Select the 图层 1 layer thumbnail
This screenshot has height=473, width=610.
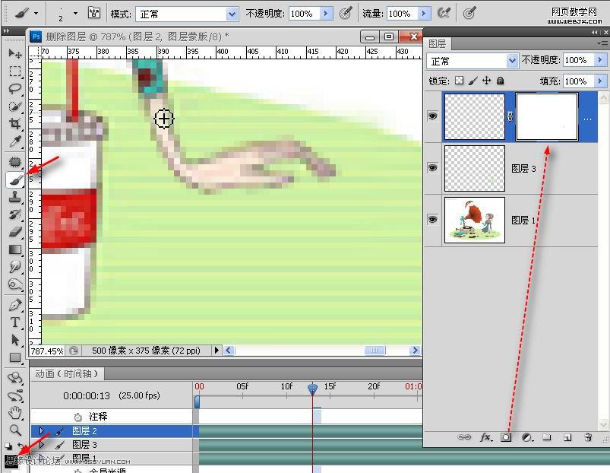[x=475, y=220]
